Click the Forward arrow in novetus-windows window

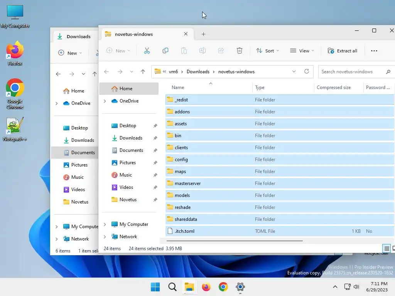[x=120, y=72]
